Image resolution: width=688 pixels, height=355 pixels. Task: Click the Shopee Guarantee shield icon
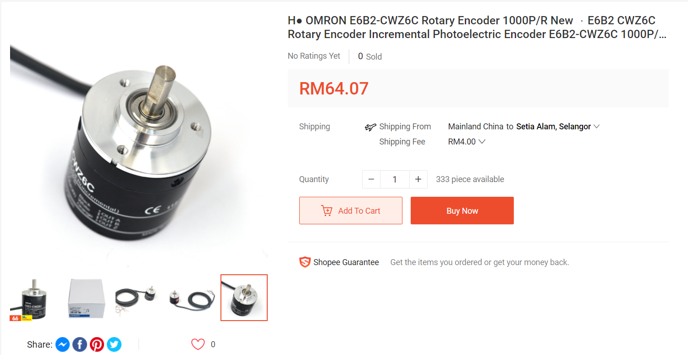pos(305,262)
